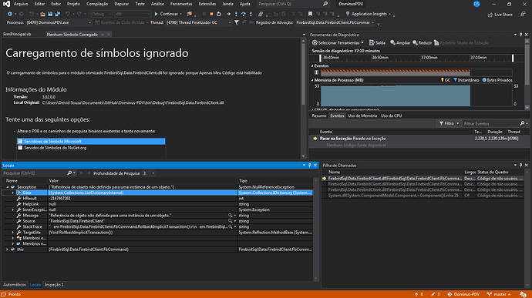Click the Filtrar Eventos search field
The width and height of the screenshot is (532, 298).
(492, 124)
